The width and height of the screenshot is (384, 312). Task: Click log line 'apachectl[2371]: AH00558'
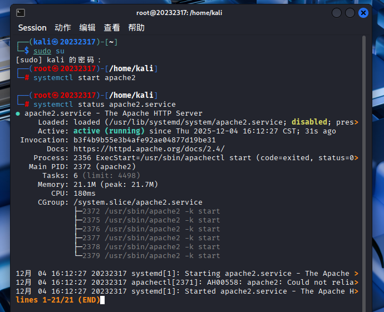[187, 282]
